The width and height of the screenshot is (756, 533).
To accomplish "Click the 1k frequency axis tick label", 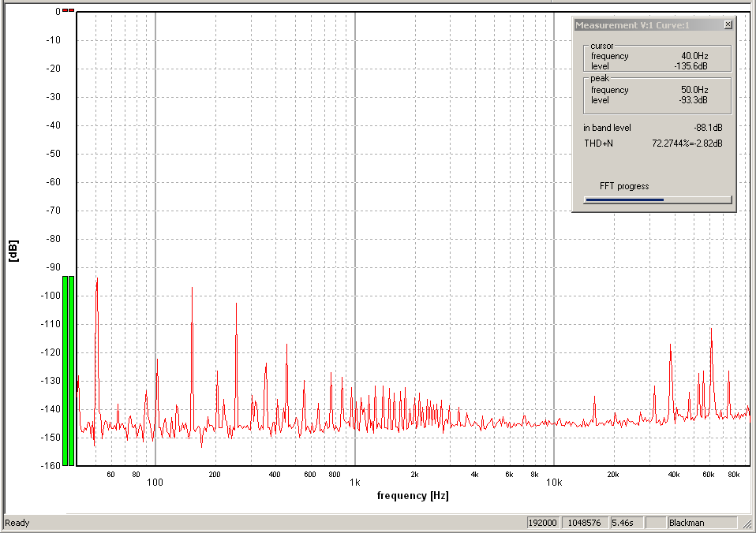I will 355,483.
